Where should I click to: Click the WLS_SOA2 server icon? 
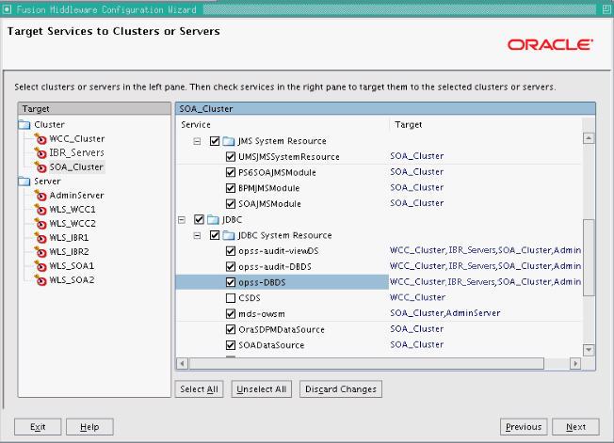40,280
